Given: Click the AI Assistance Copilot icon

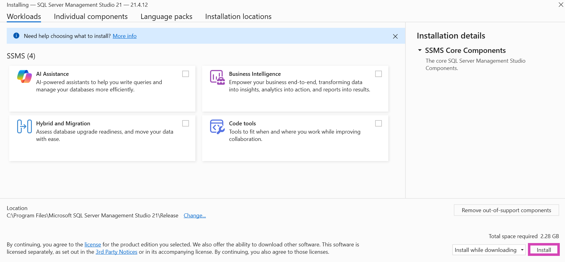Looking at the screenshot, I should [x=24, y=76].
